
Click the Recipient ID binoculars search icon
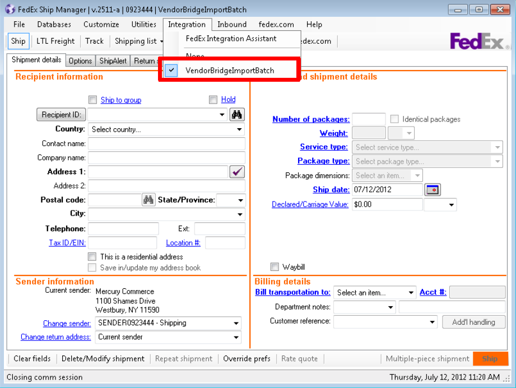click(237, 114)
